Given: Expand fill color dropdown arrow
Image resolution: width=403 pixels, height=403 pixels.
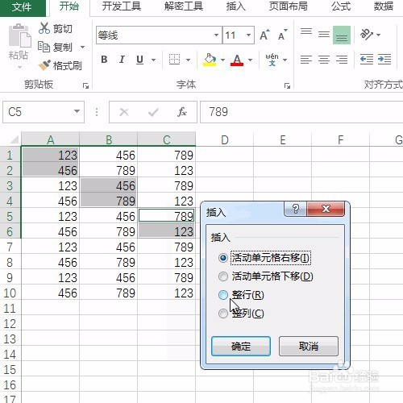Looking at the screenshot, I should pyautogui.click(x=222, y=60).
